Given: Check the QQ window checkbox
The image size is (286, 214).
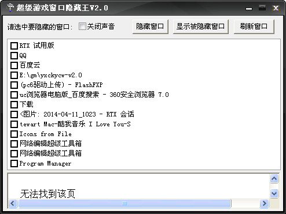Looking at the screenshot, I should [14, 56].
